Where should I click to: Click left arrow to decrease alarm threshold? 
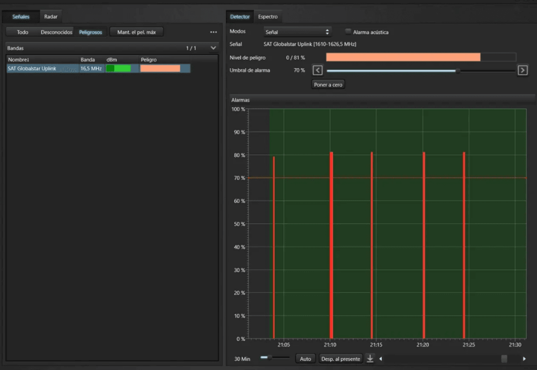point(317,70)
